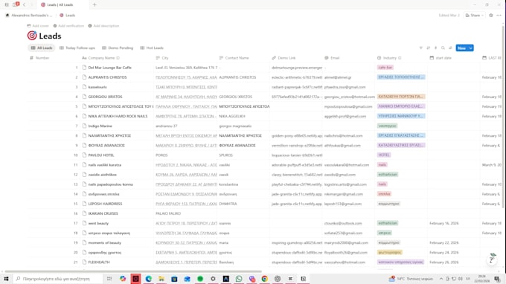Image resolution: width=506 pixels, height=284 pixels.
Task: Open the Del Mar Lounge Bar Caffe row
Action: 109,68
